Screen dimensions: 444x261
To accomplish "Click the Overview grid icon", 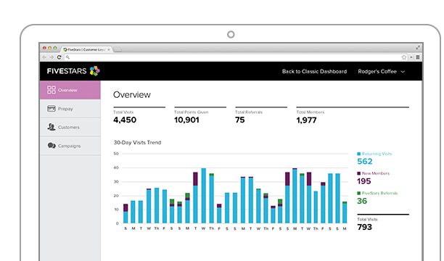I will pos(52,90).
